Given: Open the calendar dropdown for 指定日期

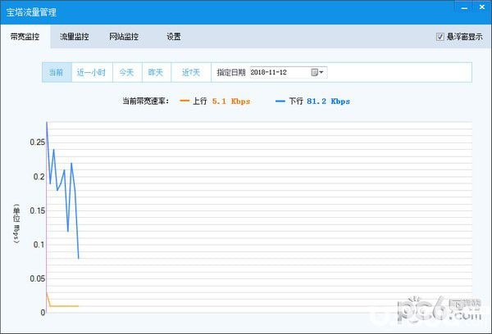Looking at the screenshot, I should (x=317, y=72).
